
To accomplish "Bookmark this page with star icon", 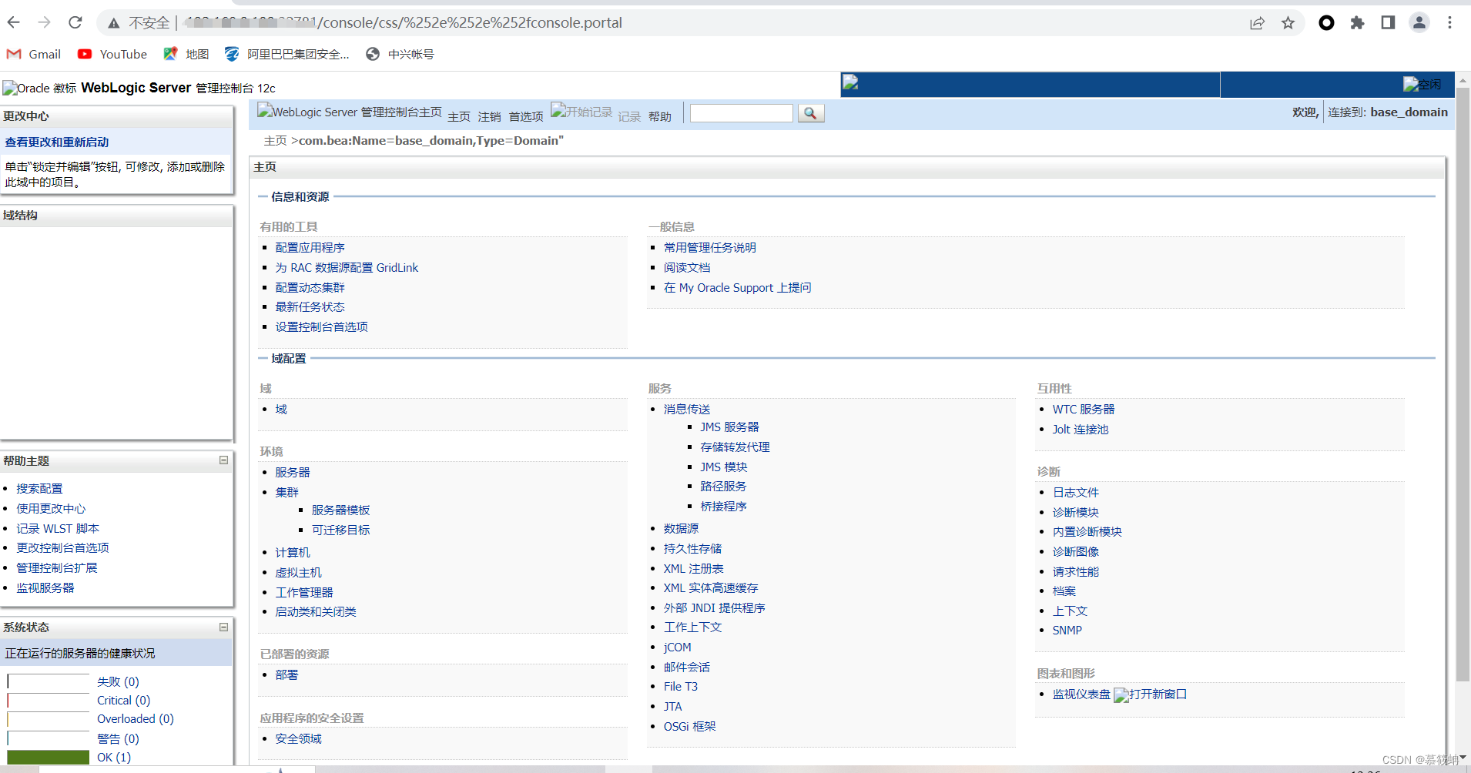I will point(1288,23).
